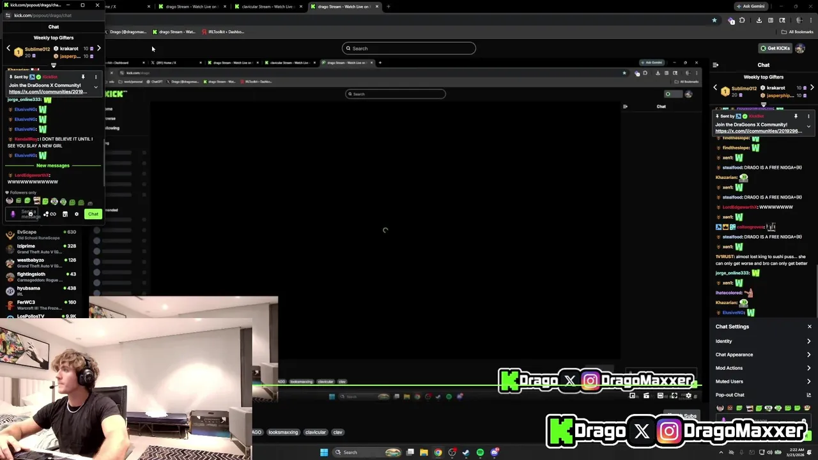Open Identity chat settings
Image resolution: width=818 pixels, height=460 pixels.
(763, 341)
